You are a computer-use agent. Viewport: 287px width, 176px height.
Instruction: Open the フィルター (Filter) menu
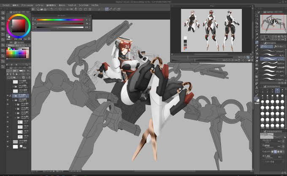[x=72, y=5]
